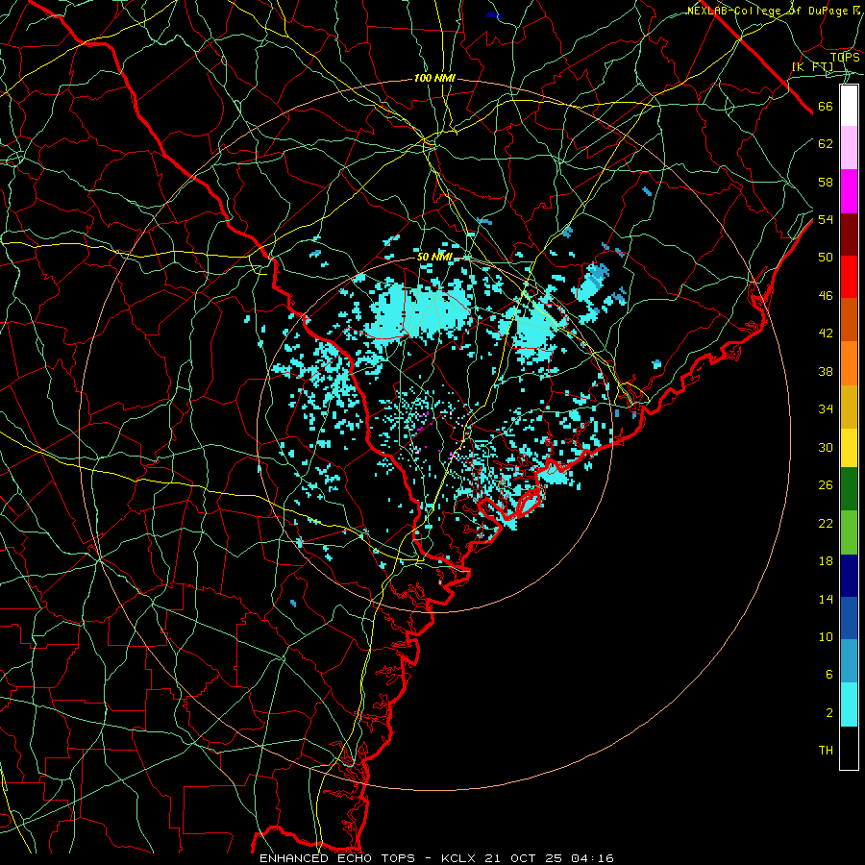865x865 pixels.
Task: Click the cyan 2 kft legend swatch
Action: (x=849, y=704)
